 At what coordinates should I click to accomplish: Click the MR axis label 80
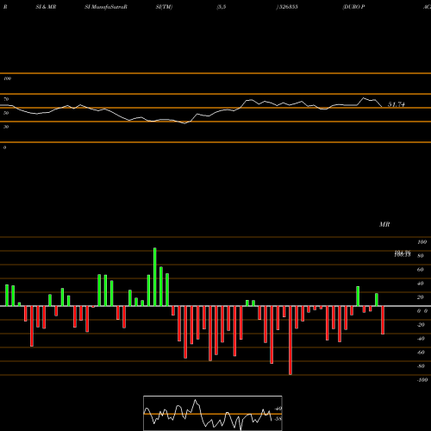[x=420, y=256]
